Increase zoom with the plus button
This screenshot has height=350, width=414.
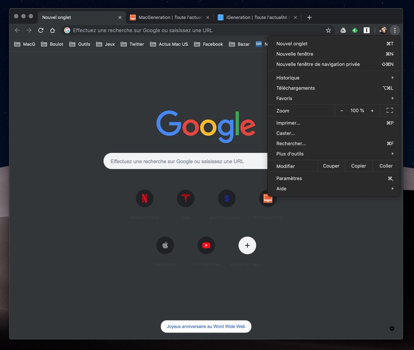372,111
